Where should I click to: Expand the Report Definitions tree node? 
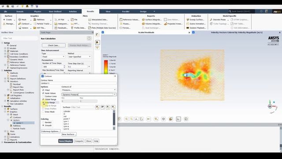coord(5,79)
